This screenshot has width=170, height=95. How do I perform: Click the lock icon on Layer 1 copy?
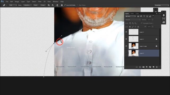click(x=156, y=46)
